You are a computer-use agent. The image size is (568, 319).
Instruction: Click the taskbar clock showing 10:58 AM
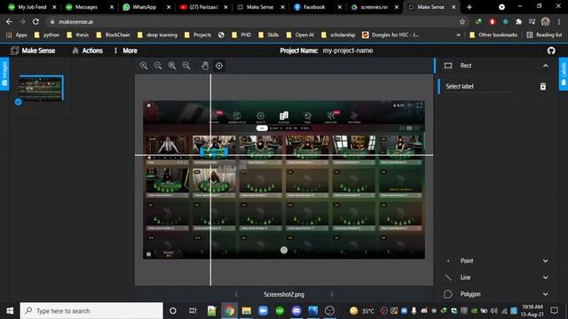(x=532, y=311)
